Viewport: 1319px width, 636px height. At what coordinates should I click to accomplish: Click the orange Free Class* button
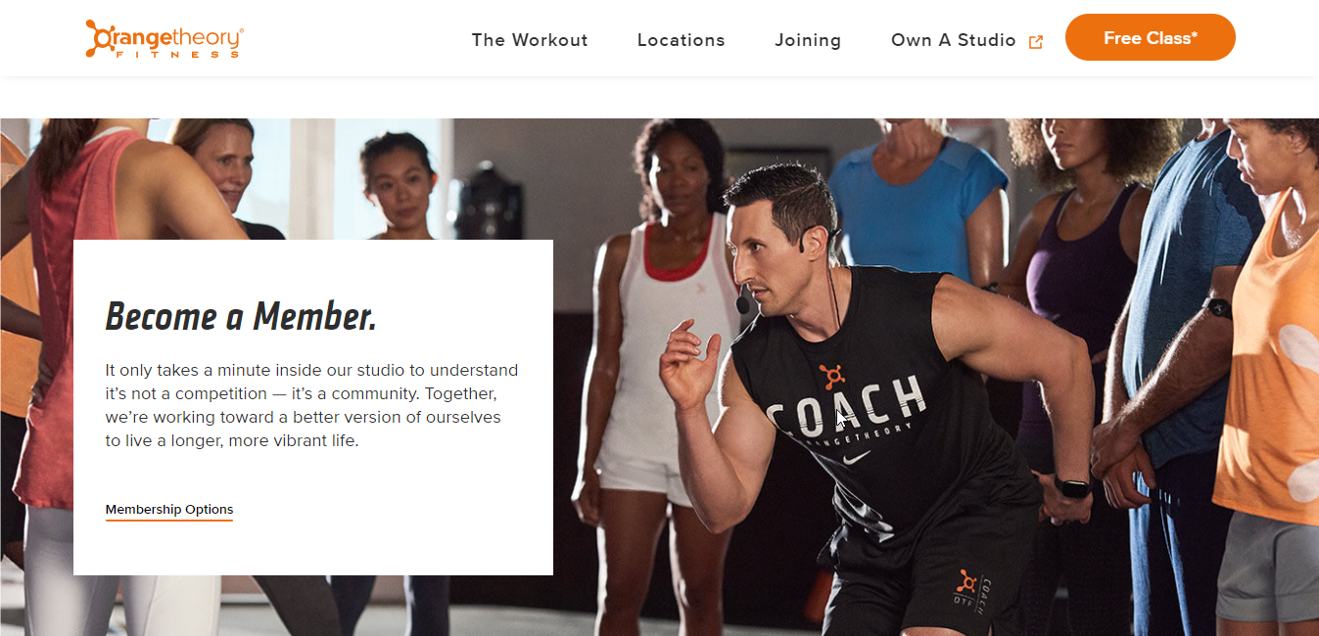[1151, 37]
